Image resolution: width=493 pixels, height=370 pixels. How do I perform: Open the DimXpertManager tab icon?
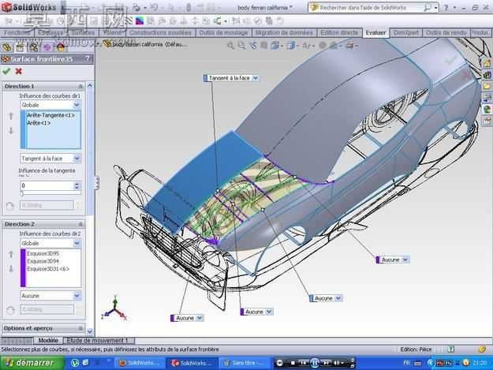(x=47, y=47)
